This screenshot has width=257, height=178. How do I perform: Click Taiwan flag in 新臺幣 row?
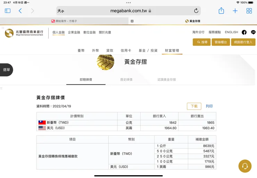pyautogui.click(x=42, y=123)
